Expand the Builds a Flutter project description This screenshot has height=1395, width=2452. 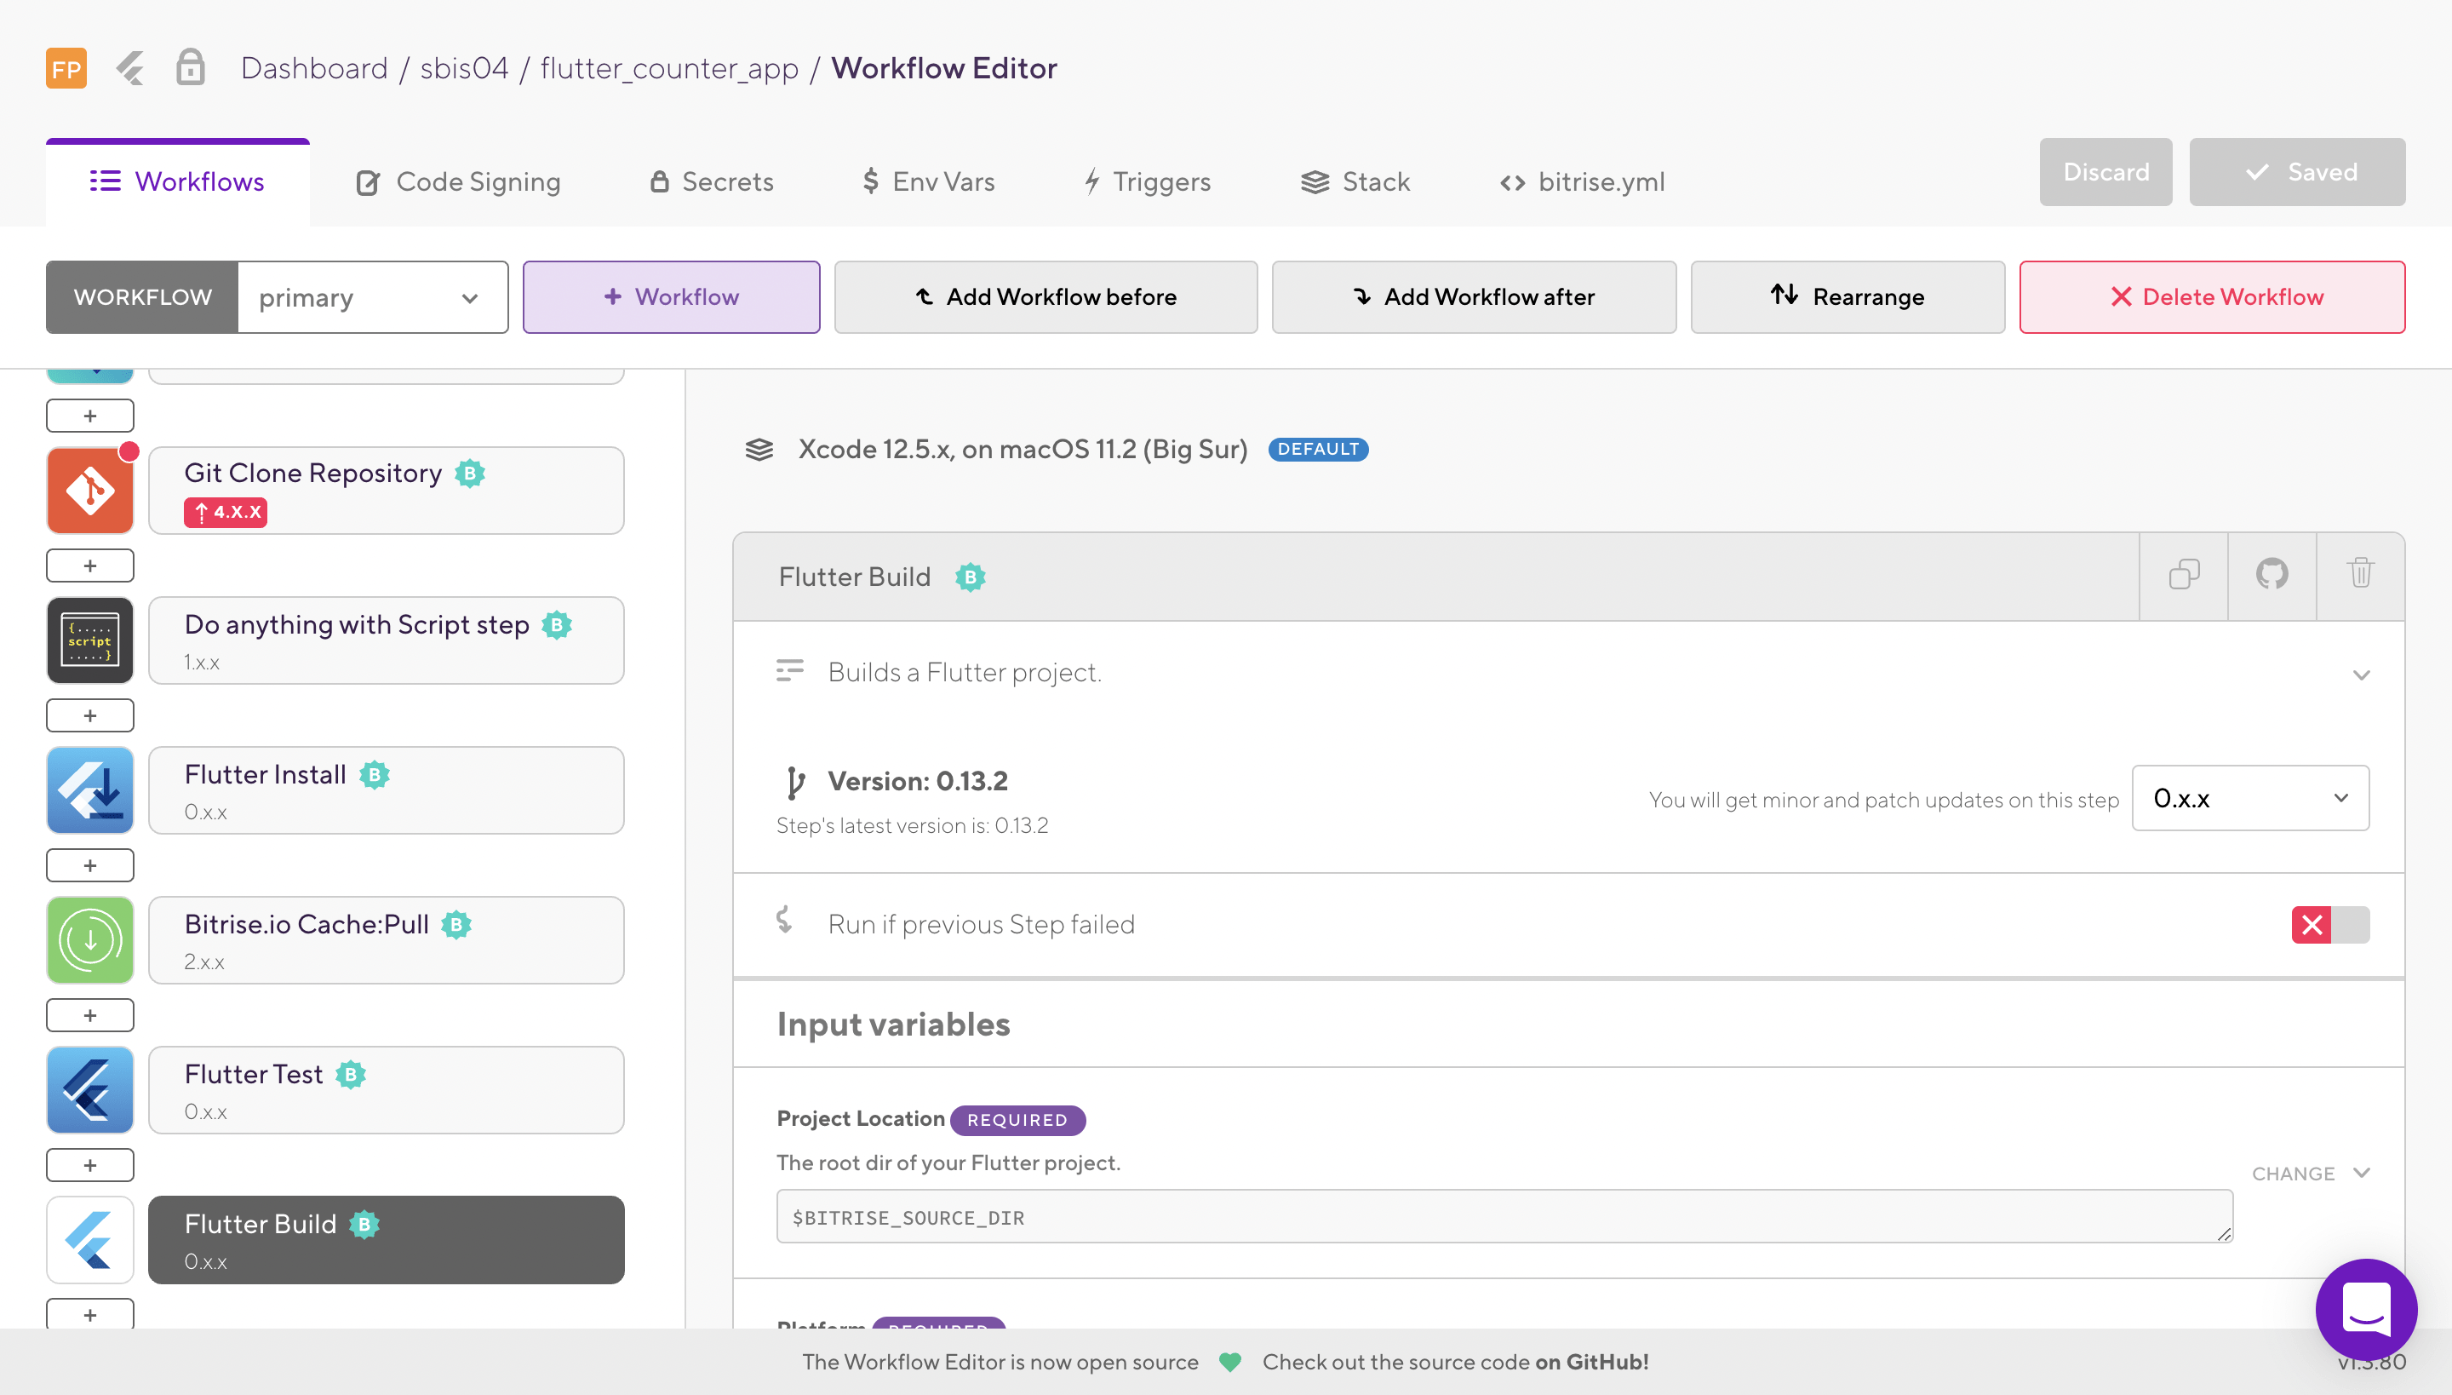point(2361,675)
